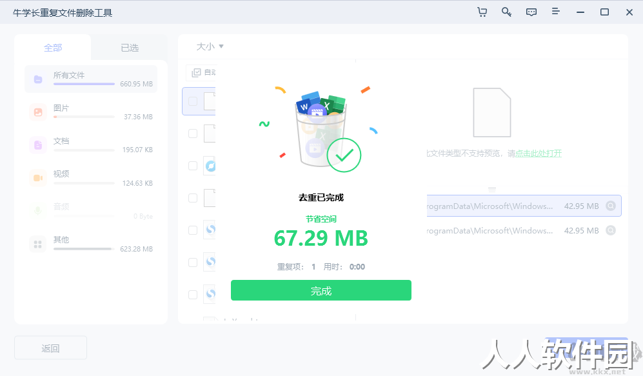The image size is (643, 376).
Task: Open the 大小 sort dropdown
Action: pos(210,46)
